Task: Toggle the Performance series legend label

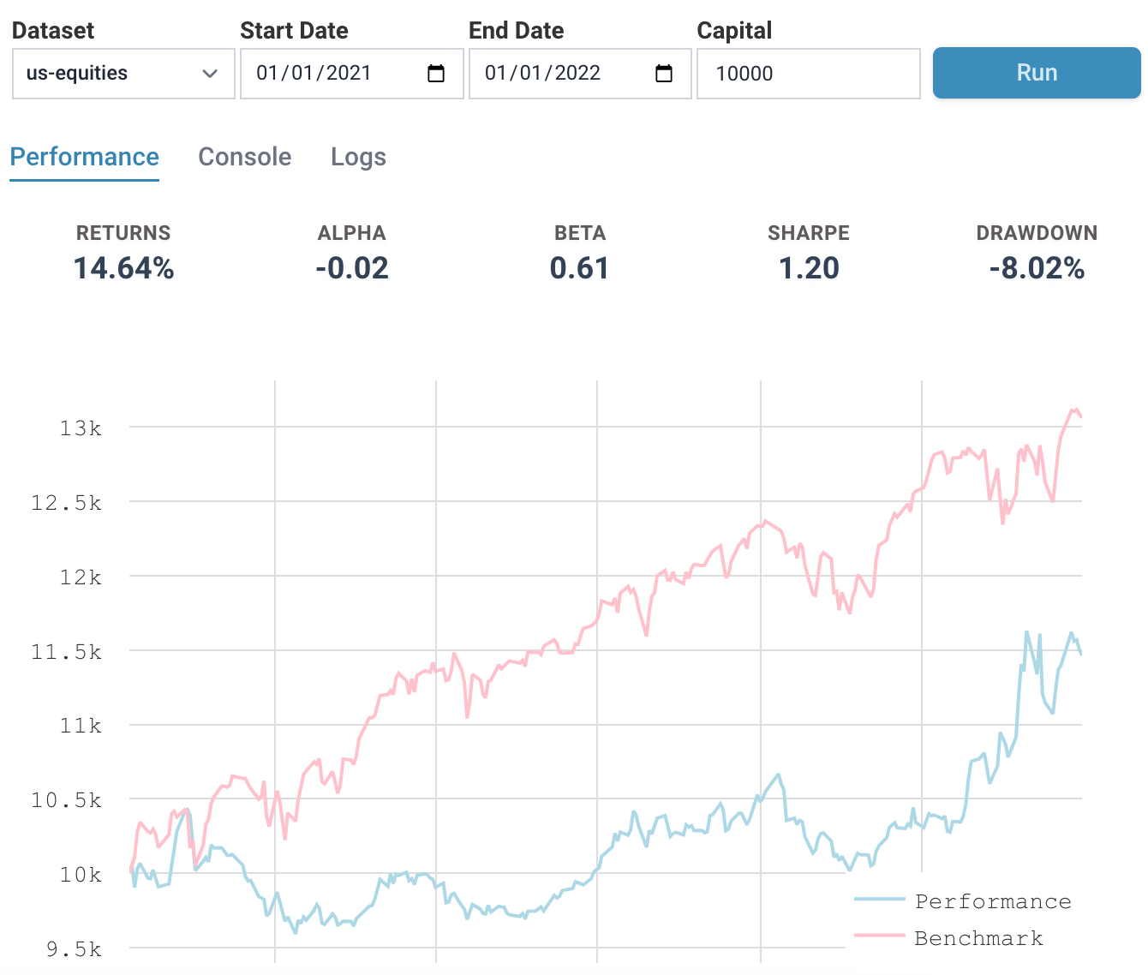Action: [993, 901]
